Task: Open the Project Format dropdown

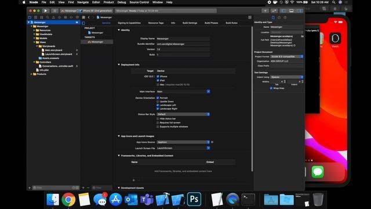Action: click(287, 57)
